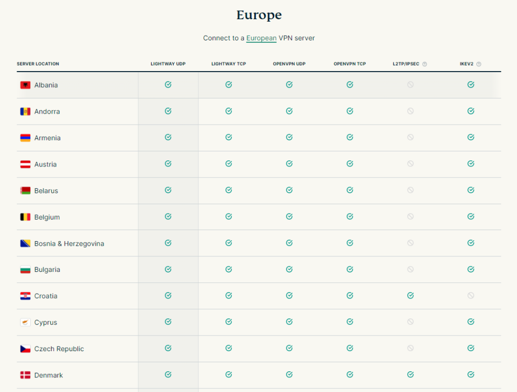The height and width of the screenshot is (392, 517).
Task: Click the Server Location column header
Action: coord(38,64)
